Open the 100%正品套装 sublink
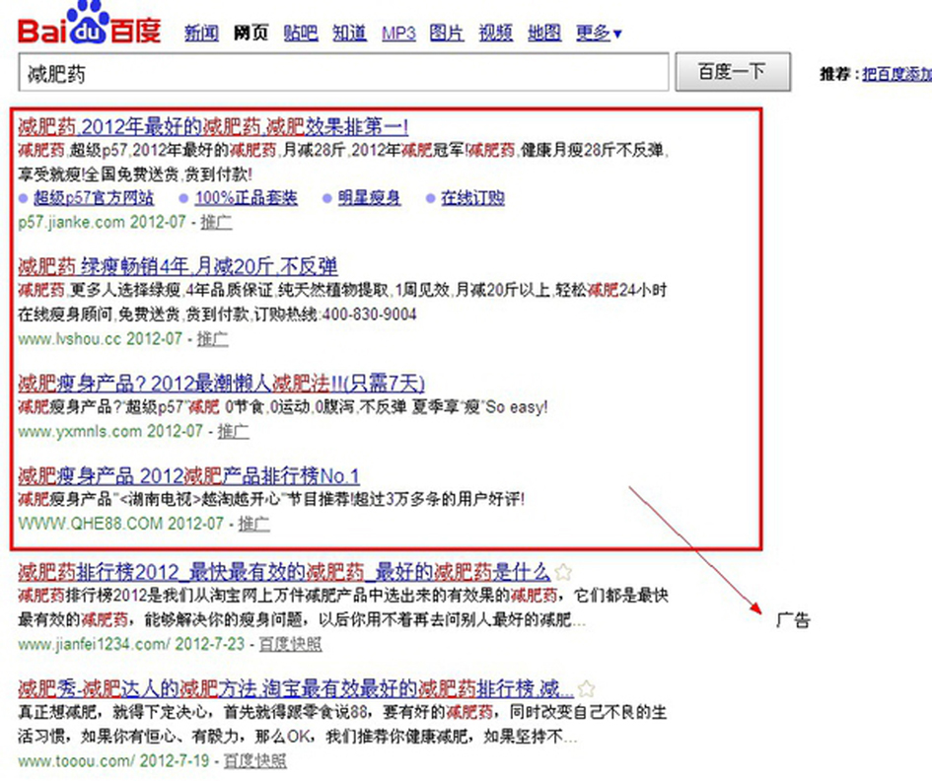This screenshot has height=781, width=932. coord(247,198)
